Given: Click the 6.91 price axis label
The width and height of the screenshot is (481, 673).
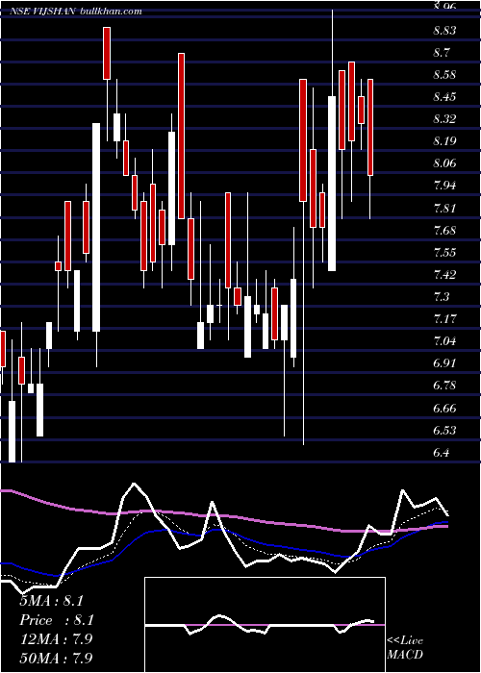Looking at the screenshot, I should pyautogui.click(x=444, y=363).
